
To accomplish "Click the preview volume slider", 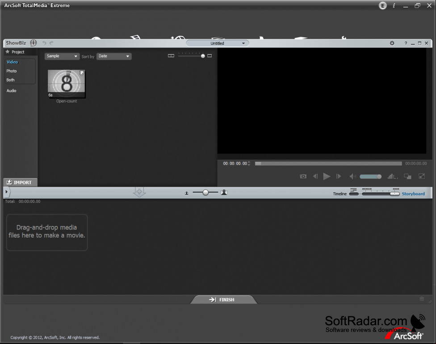I will 371,177.
